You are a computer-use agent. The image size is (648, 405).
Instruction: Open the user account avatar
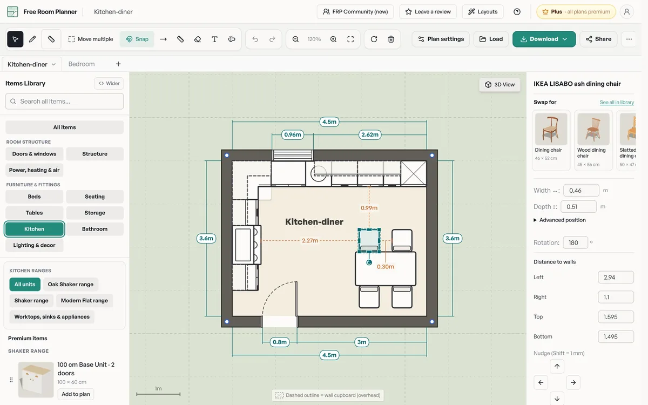(626, 11)
